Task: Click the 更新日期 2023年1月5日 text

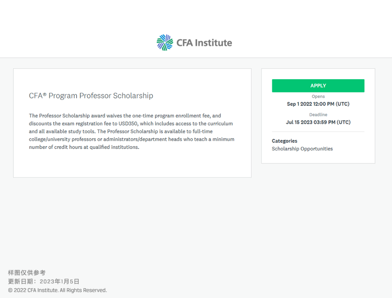Action: click(44, 282)
